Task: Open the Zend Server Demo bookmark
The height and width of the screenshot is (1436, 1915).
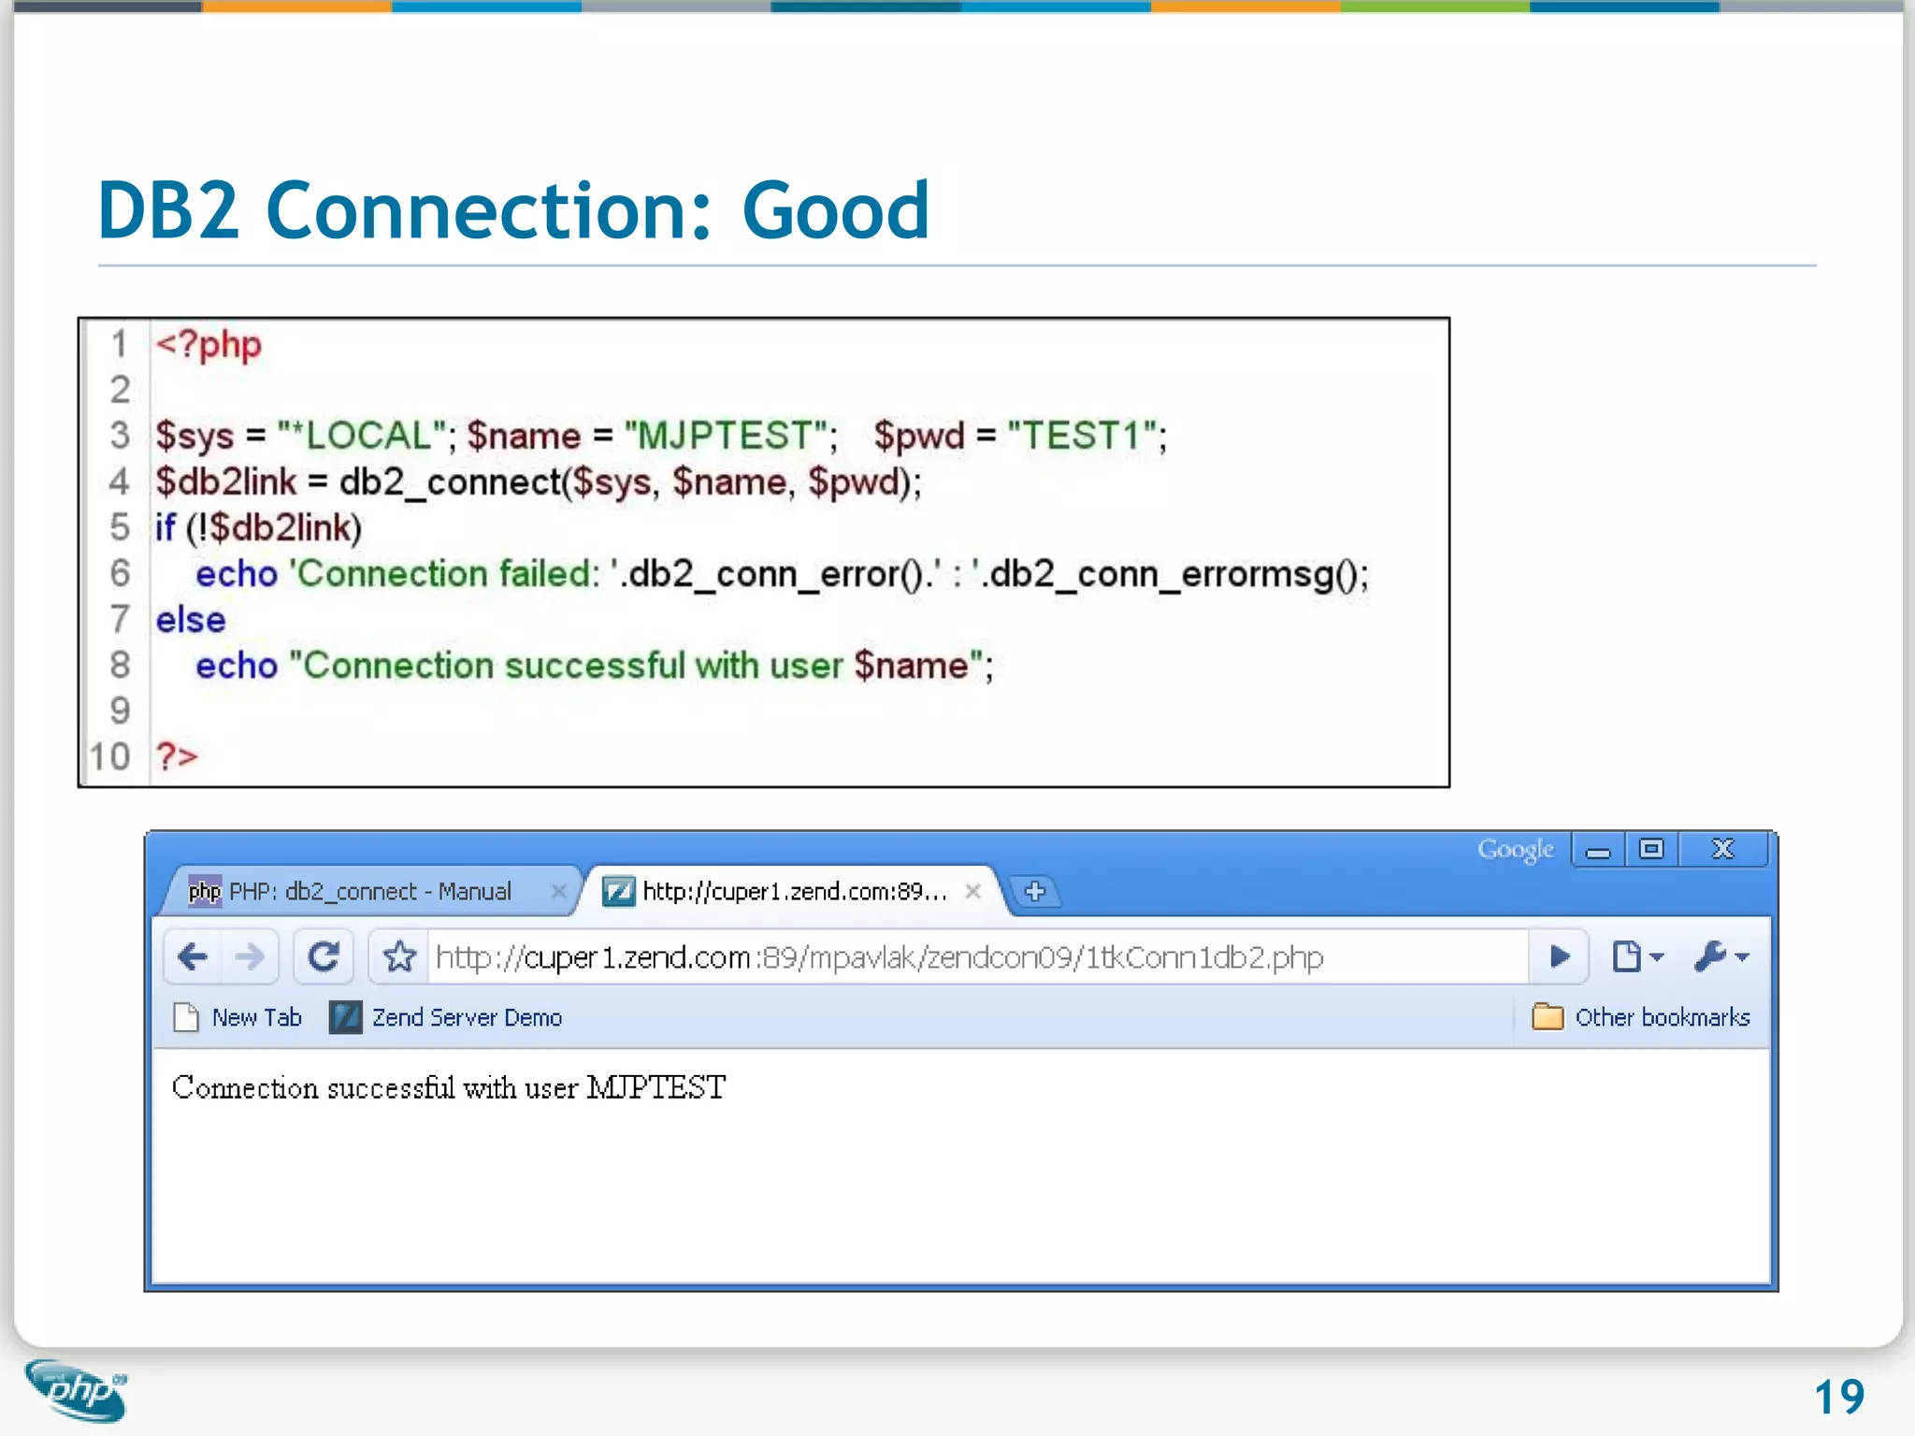Action: (x=446, y=1017)
